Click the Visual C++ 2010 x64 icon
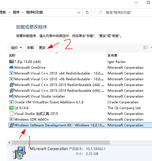 [x=11, y=73]
